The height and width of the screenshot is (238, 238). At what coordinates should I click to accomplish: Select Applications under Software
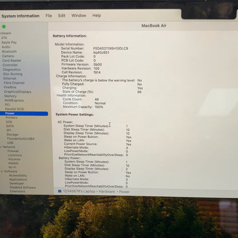point(18,180)
